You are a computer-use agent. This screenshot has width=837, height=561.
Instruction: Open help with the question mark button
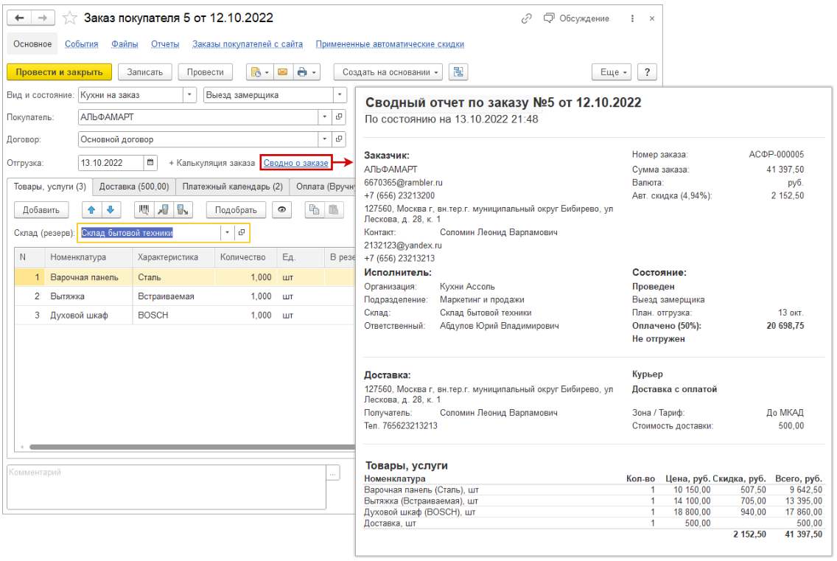pyautogui.click(x=647, y=72)
